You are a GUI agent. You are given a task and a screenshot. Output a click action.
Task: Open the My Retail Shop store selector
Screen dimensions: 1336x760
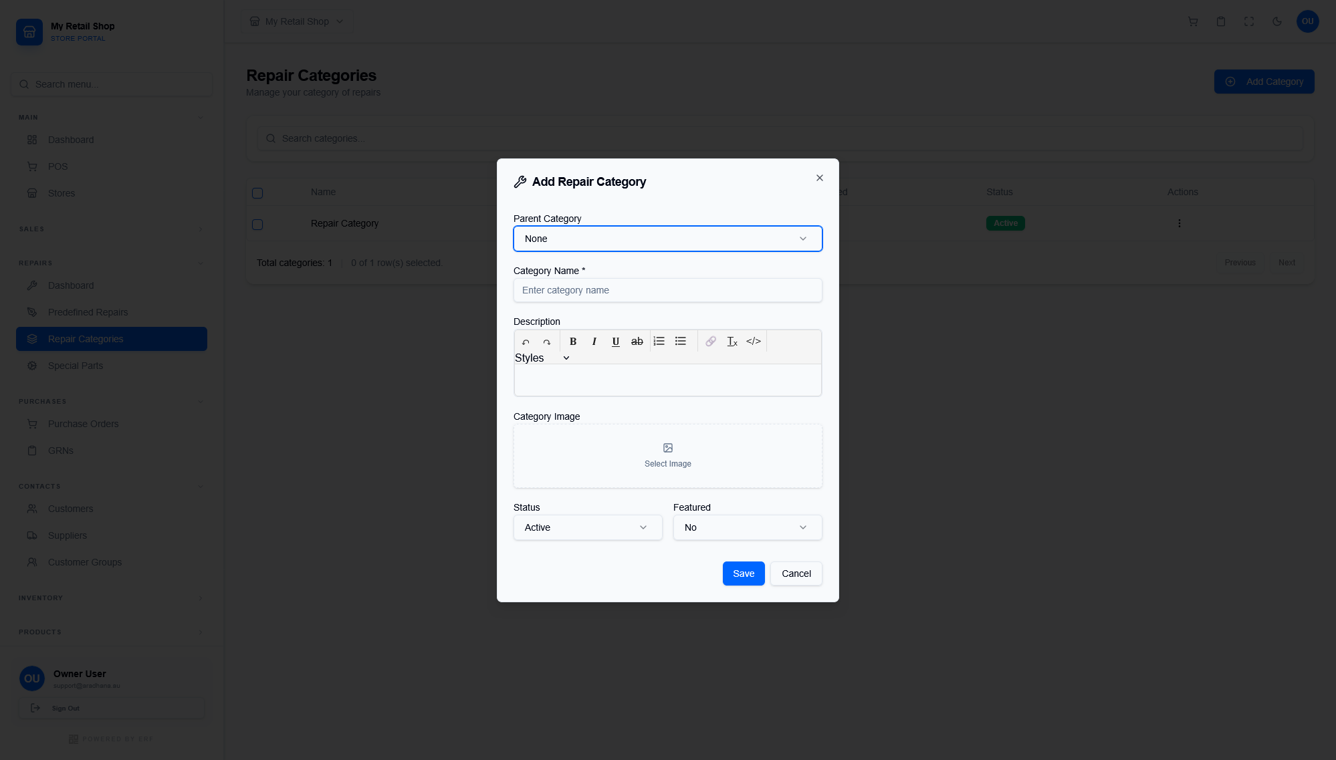click(x=297, y=21)
